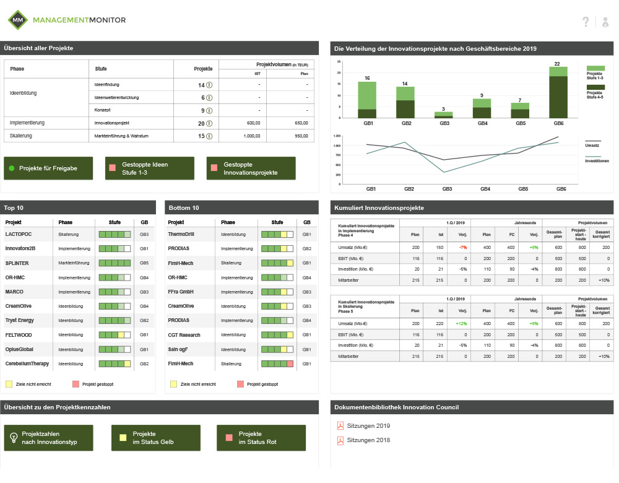Click Ideenbildung phase in overview table
Screen dimensions: 619x483
24,94
